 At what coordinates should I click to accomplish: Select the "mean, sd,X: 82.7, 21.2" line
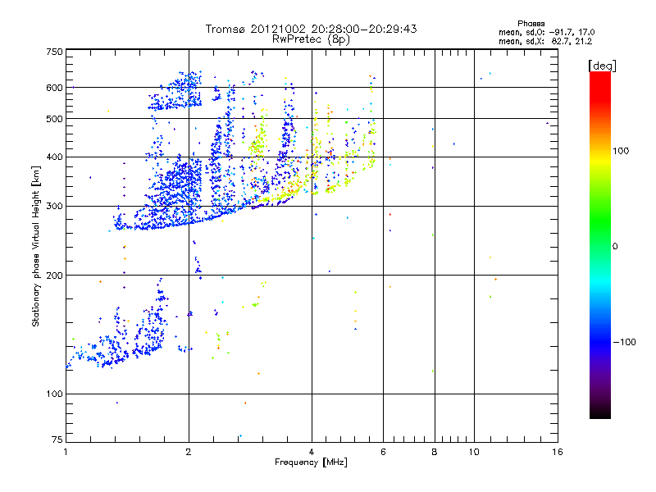click(545, 41)
